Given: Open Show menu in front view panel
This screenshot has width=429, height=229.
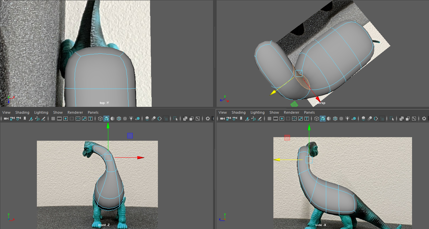Looking at the screenshot, I should pos(58,112).
